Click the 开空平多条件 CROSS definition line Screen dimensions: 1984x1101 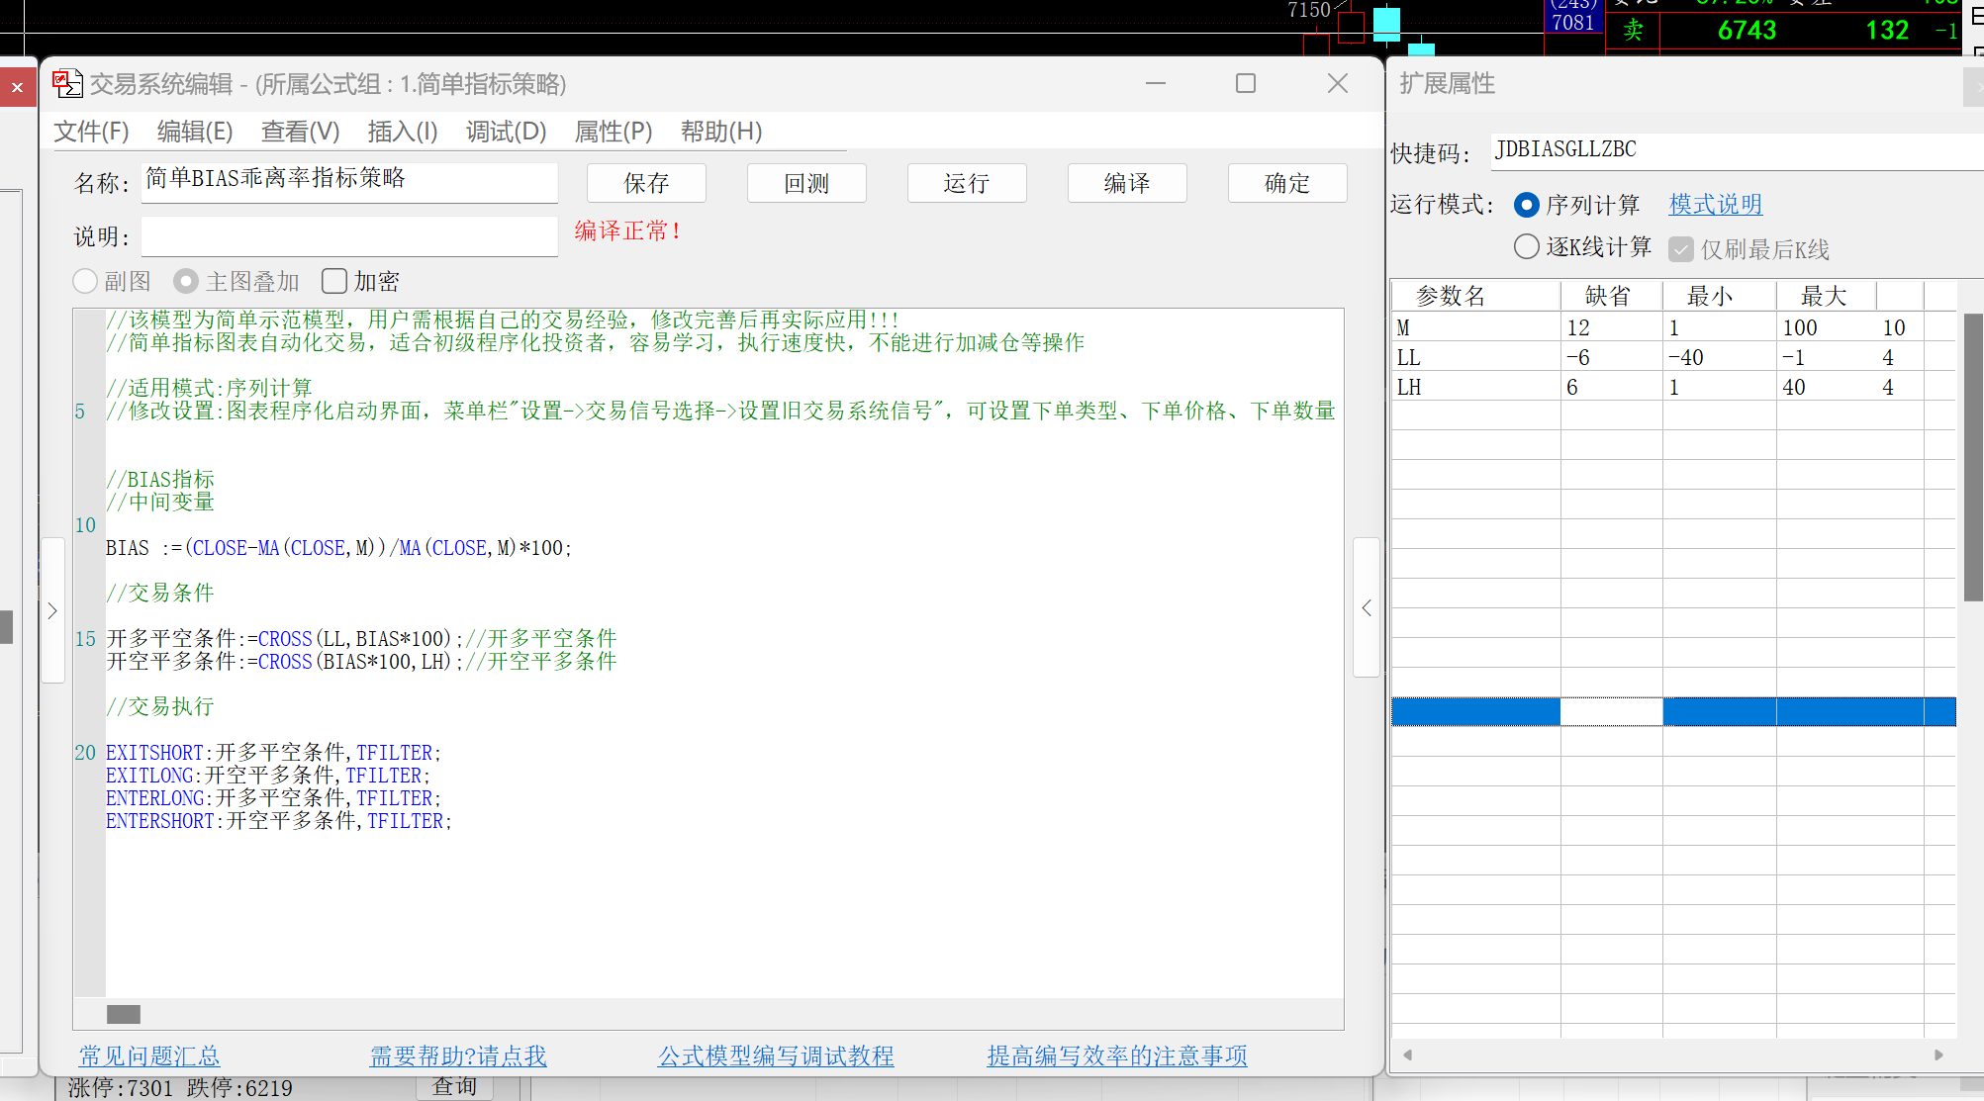point(361,662)
